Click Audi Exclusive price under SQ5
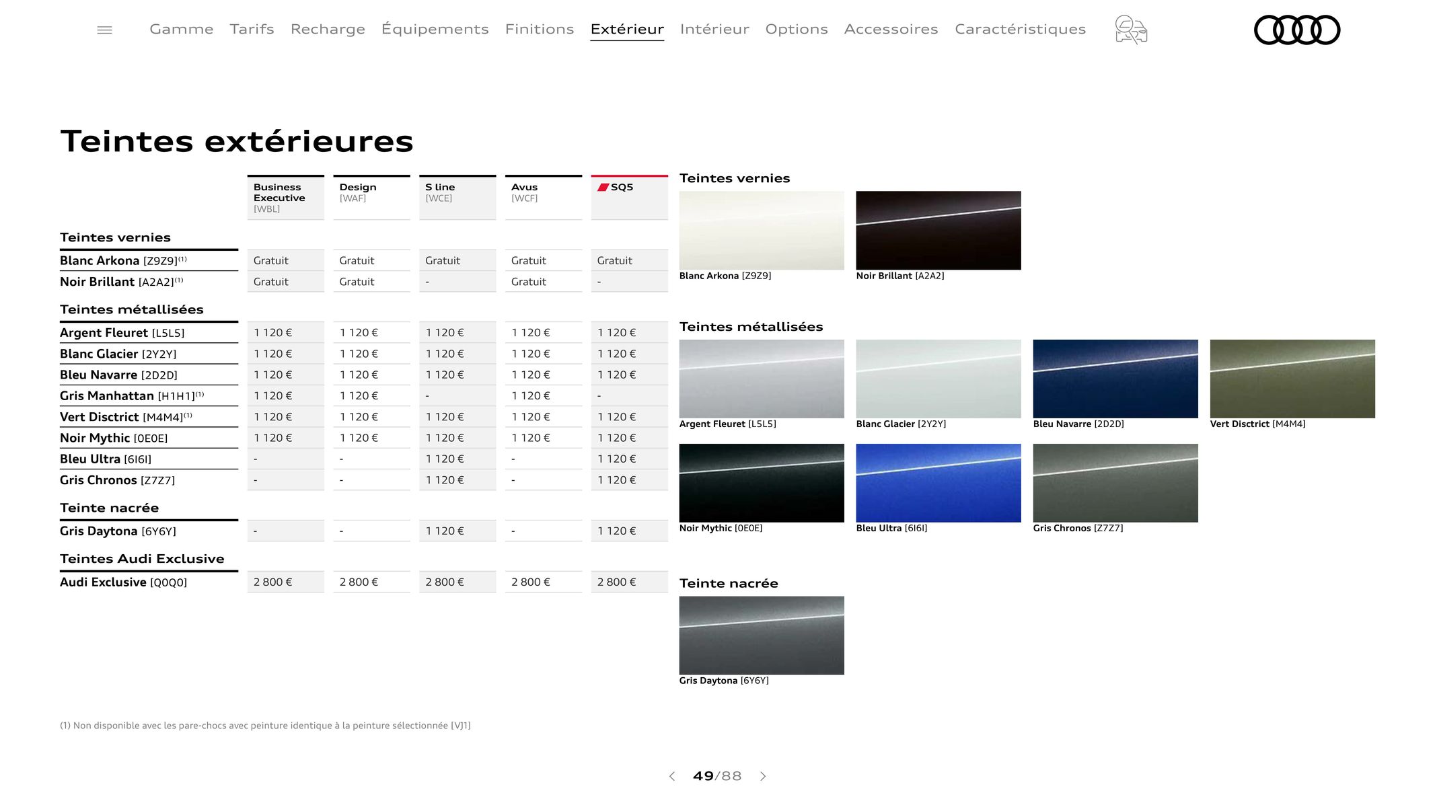Screen dimensions: 1435x807 point(630,582)
